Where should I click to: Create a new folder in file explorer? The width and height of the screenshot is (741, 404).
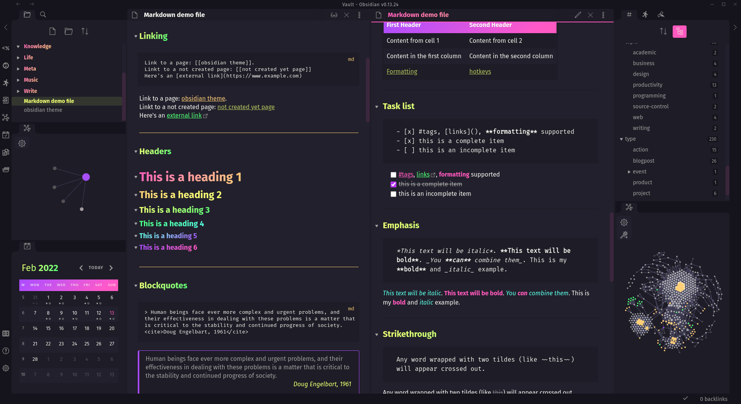69,31
